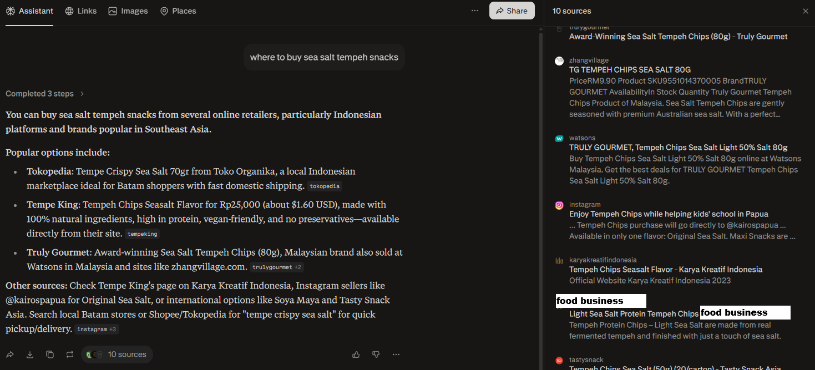The width and height of the screenshot is (815, 370).
Task: Open the more options ellipsis below the answer
Action: [x=396, y=354]
